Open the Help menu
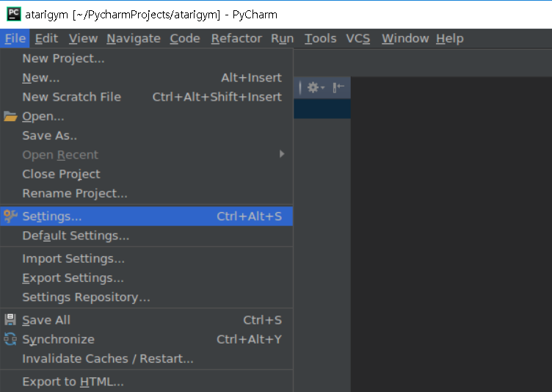This screenshot has width=552, height=392. click(x=449, y=38)
